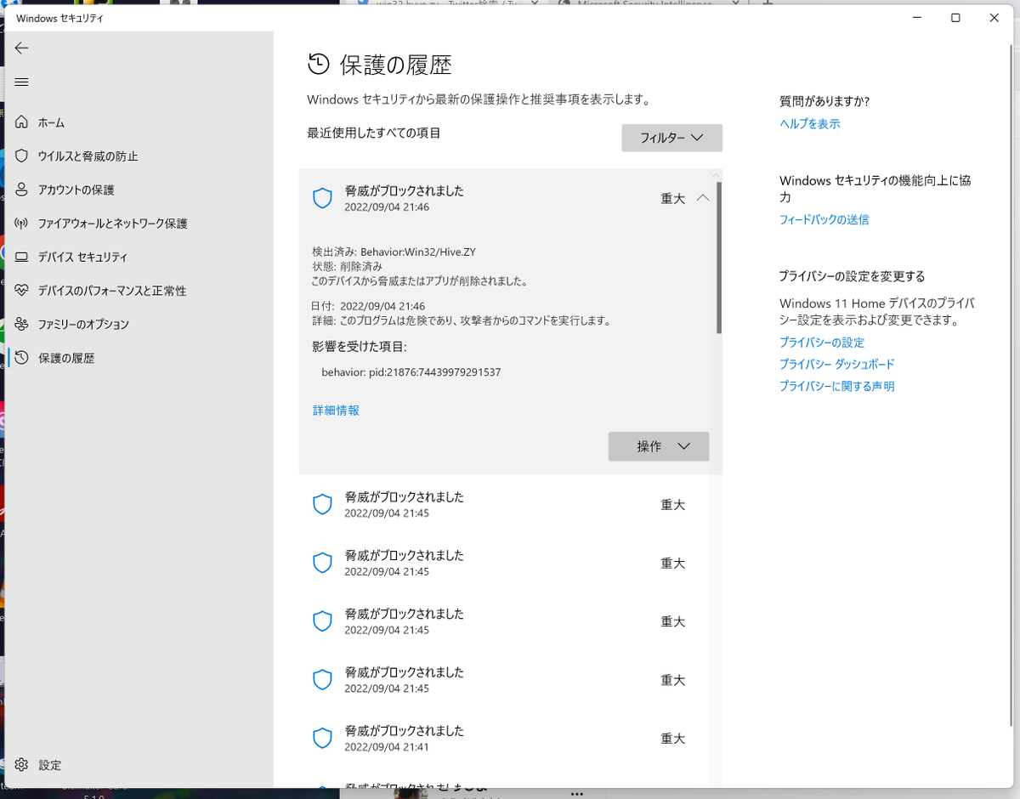Click the protection history clock icon in sidebar

pyautogui.click(x=22, y=358)
